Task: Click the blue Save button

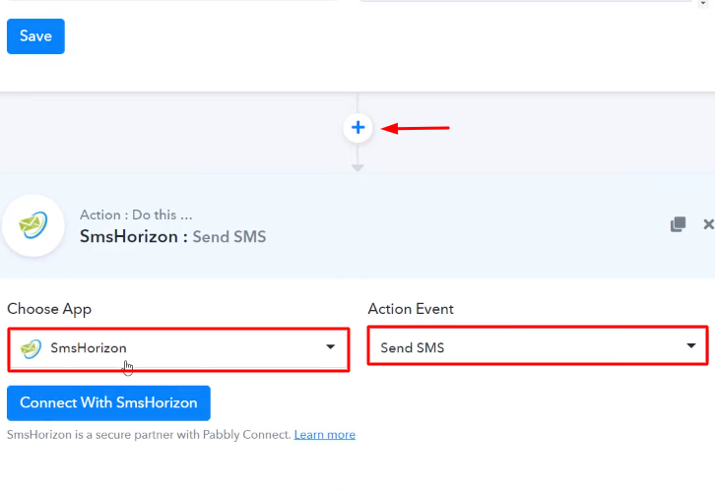Action: coord(35,36)
